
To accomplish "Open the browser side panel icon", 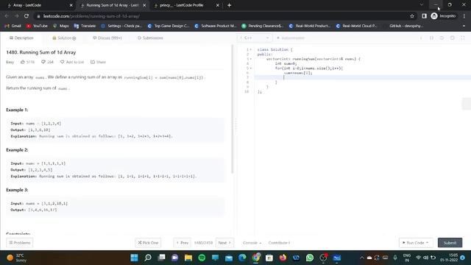I will coord(424,16).
